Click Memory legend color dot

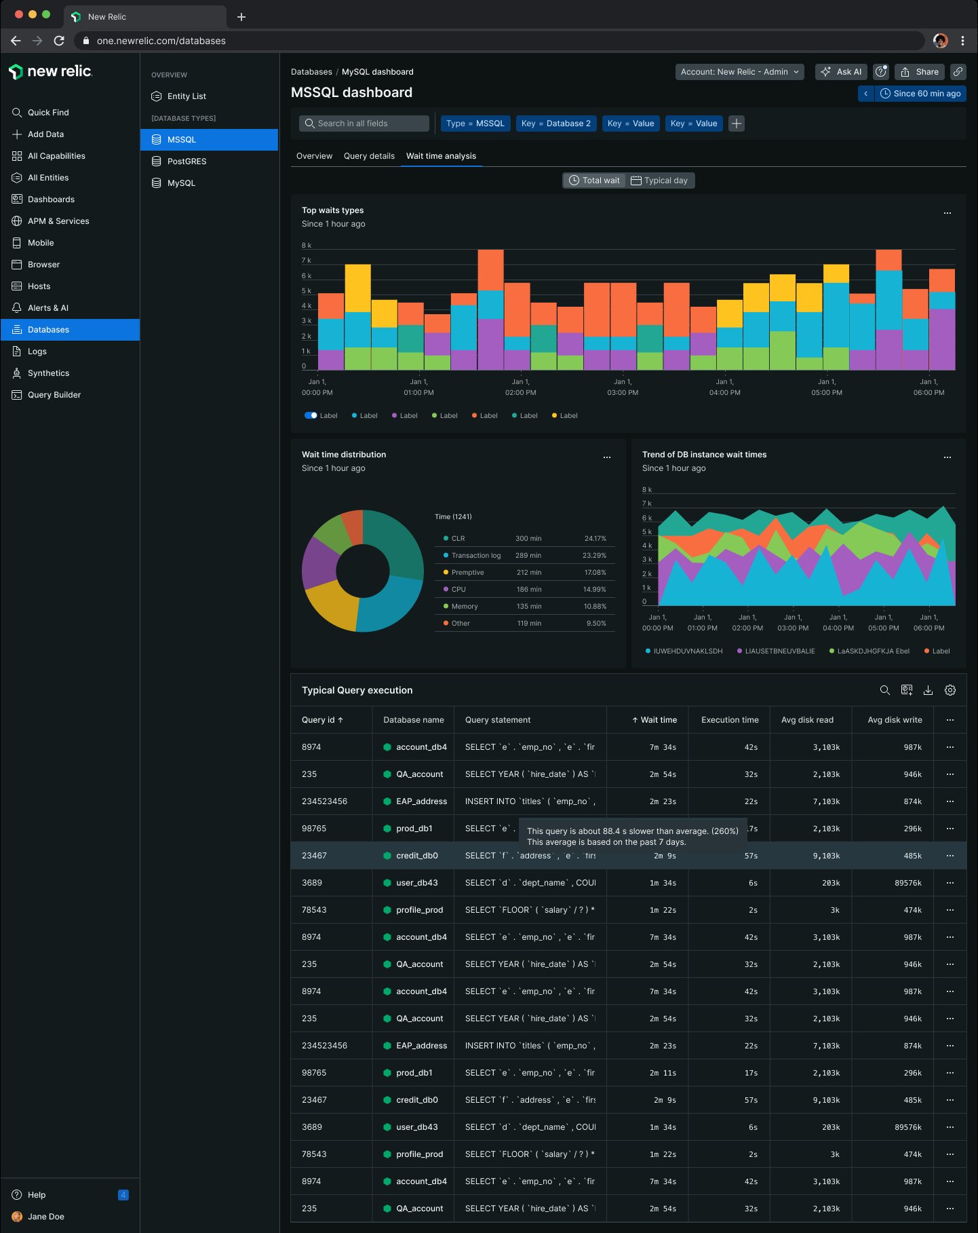pyautogui.click(x=446, y=606)
